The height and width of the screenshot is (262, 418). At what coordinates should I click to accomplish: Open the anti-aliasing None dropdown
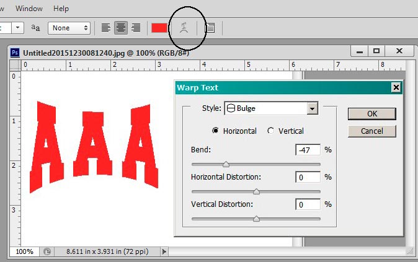70,28
